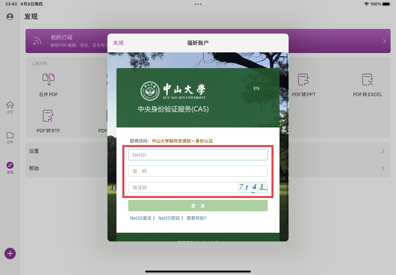Switch login page language to EN
396x275 pixels.
pyautogui.click(x=256, y=88)
